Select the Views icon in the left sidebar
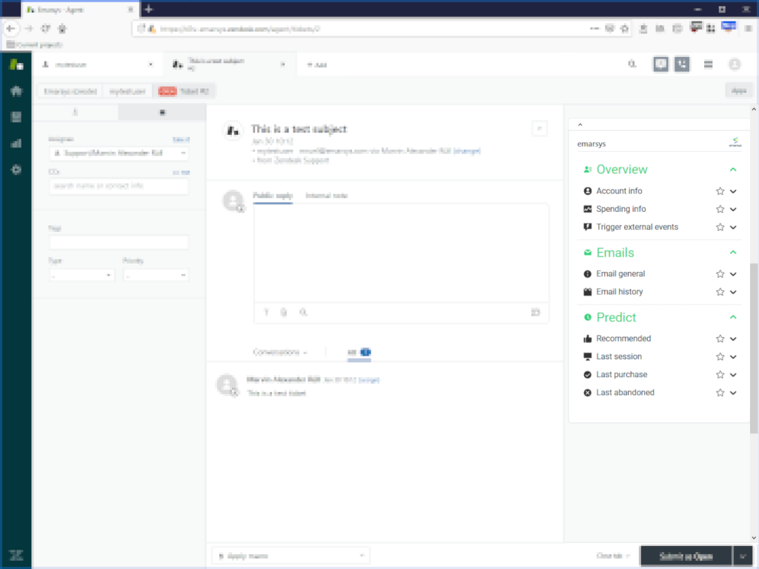This screenshot has height=569, width=759. pos(16,116)
